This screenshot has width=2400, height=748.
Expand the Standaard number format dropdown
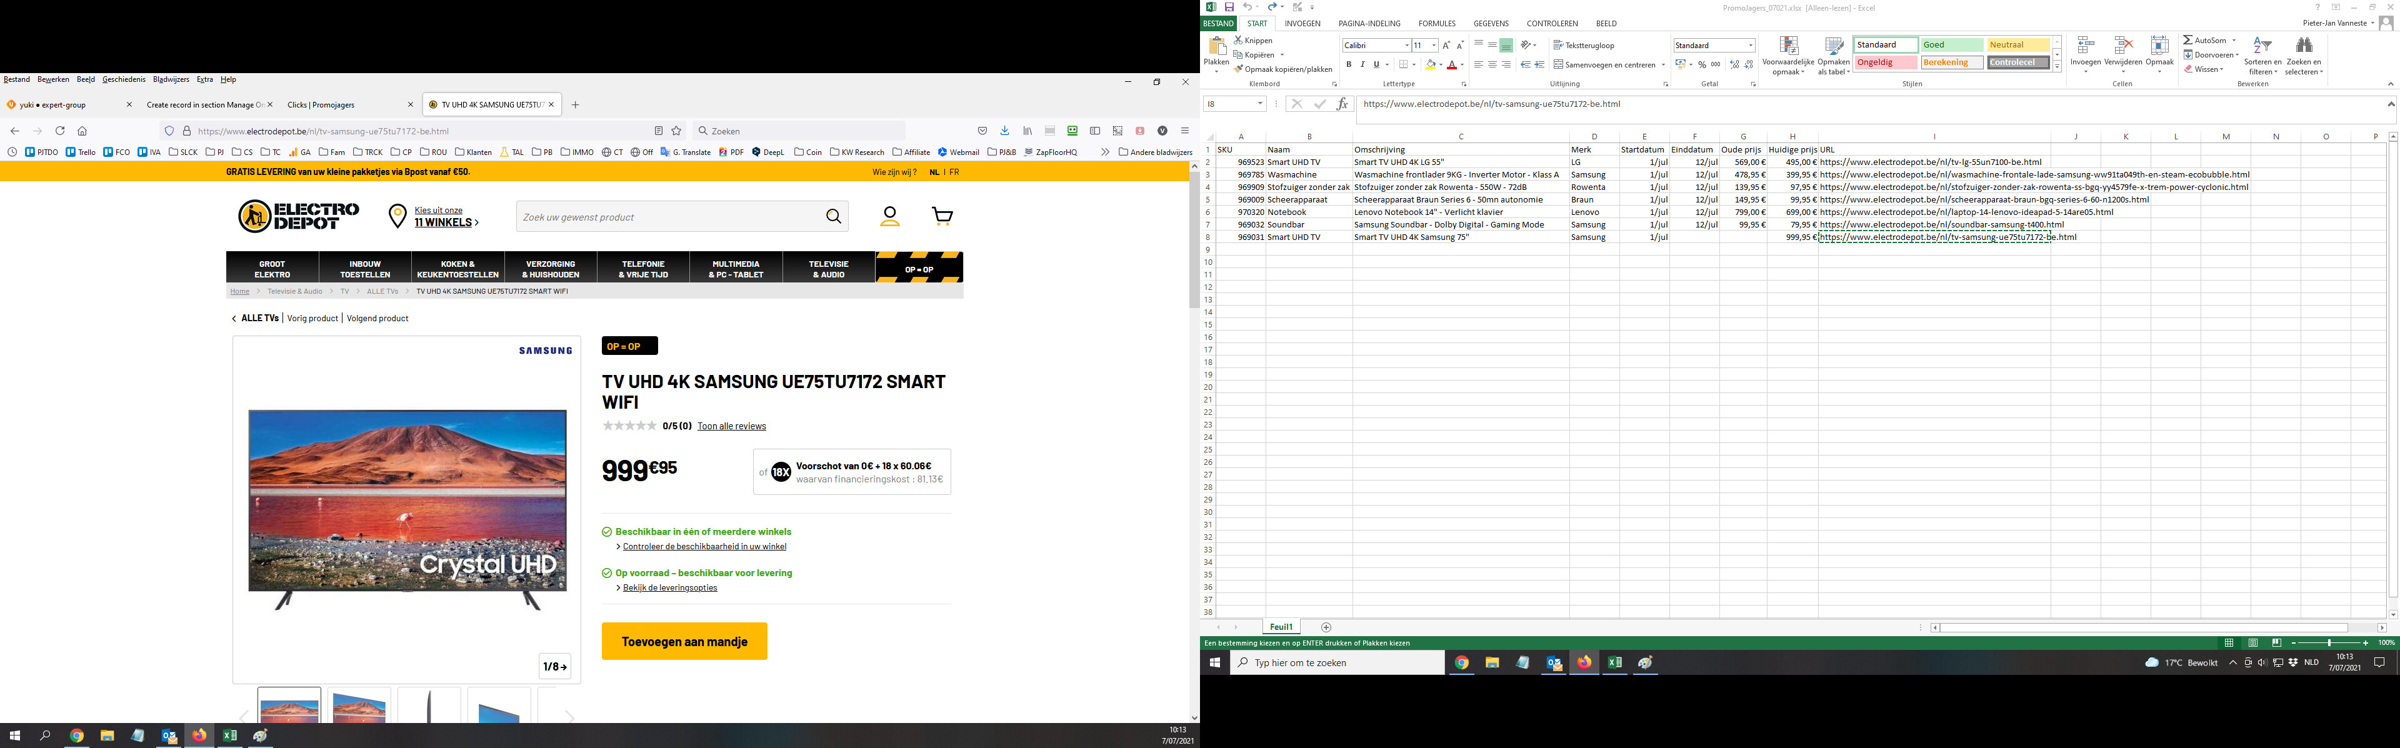pyautogui.click(x=1751, y=46)
